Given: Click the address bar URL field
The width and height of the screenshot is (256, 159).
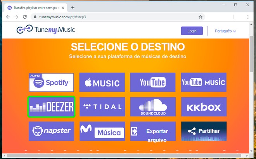Looking at the screenshot, I should click(116, 17).
